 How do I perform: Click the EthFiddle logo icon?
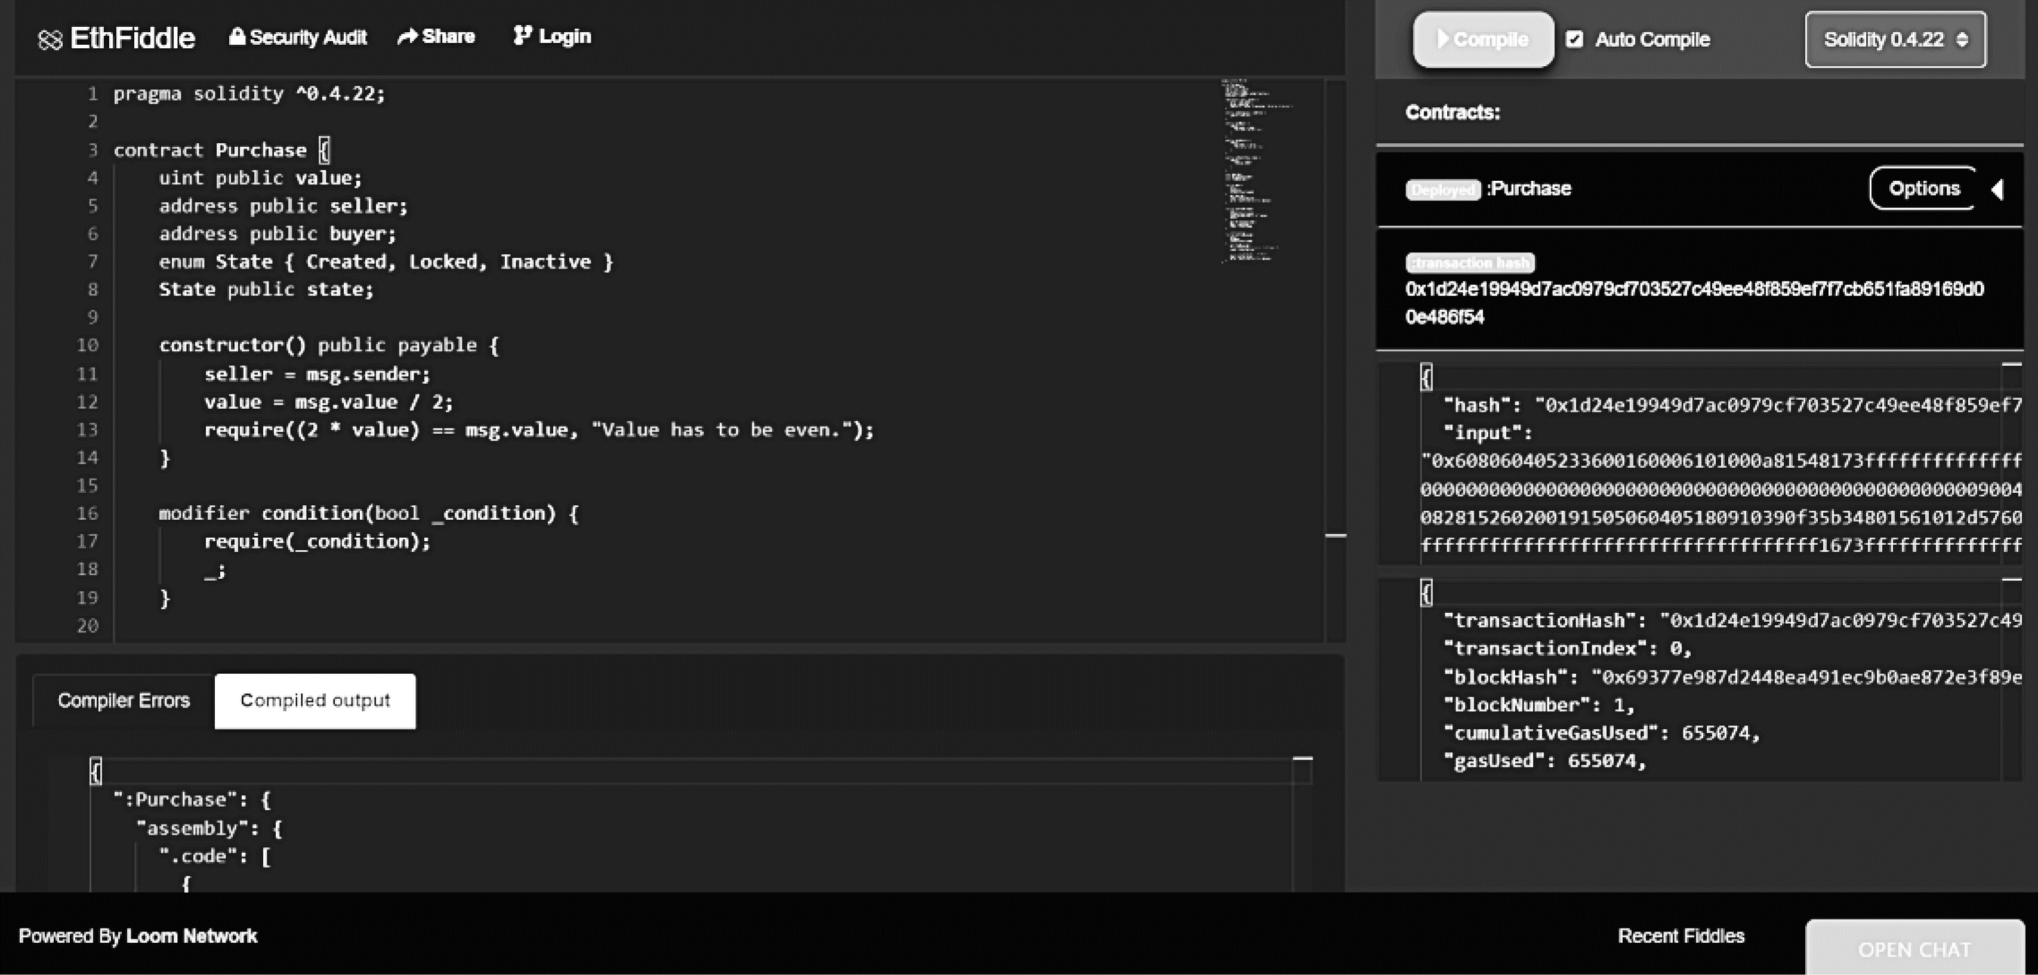tap(50, 39)
